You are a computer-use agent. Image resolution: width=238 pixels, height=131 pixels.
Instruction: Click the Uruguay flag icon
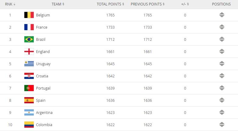coord(29,64)
